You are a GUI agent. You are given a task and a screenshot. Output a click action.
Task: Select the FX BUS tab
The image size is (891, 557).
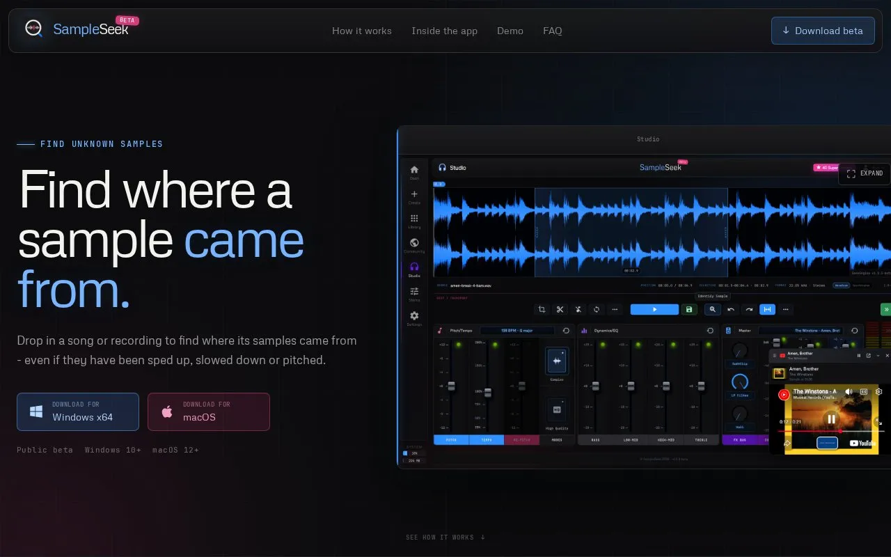click(x=739, y=440)
